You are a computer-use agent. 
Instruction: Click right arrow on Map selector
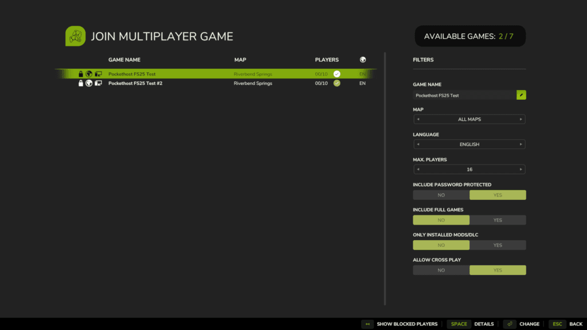[x=521, y=119]
